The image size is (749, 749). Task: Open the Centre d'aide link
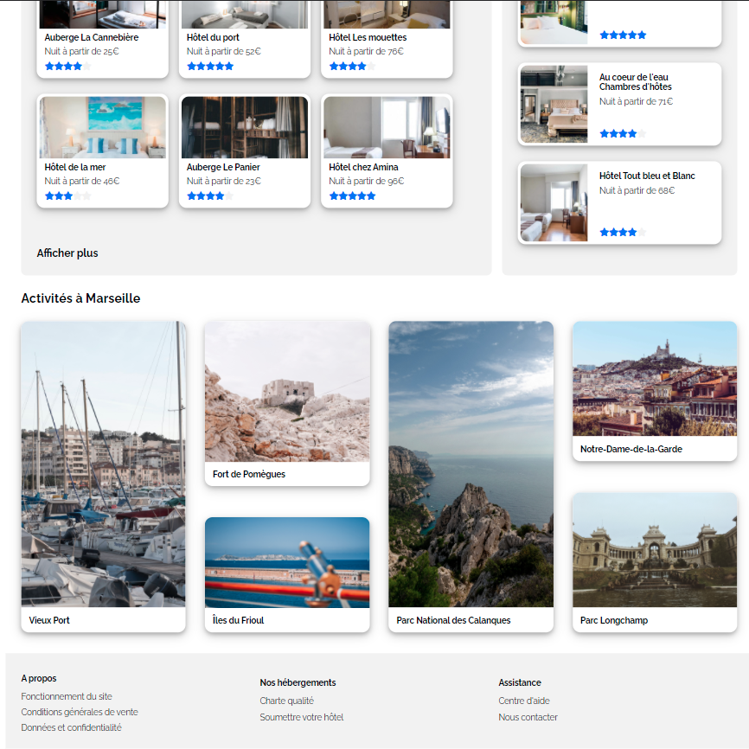point(524,701)
